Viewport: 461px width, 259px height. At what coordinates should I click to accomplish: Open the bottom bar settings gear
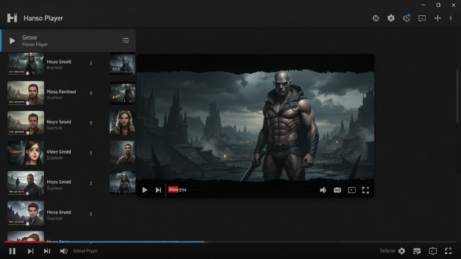(402, 251)
